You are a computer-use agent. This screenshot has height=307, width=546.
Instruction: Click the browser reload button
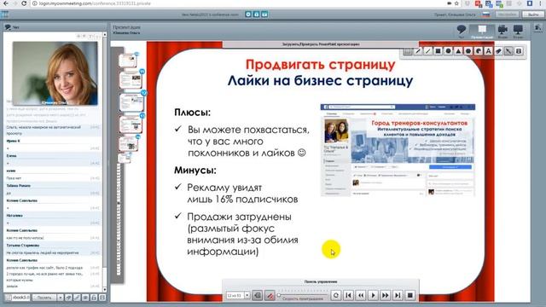click(x=24, y=3)
